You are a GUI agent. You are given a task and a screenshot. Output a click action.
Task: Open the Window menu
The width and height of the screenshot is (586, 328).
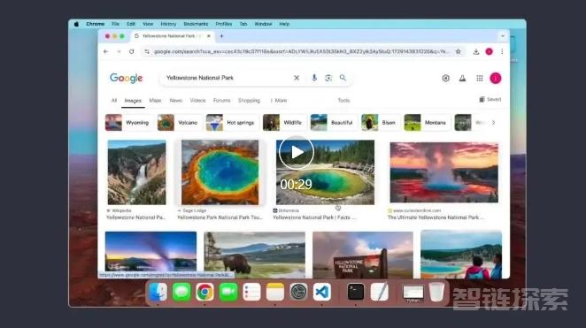coord(263,24)
